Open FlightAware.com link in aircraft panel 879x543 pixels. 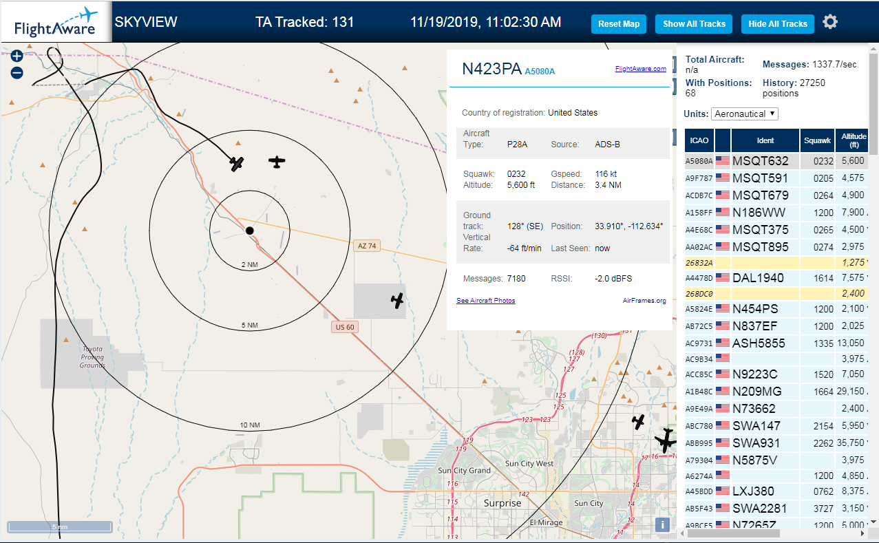pos(640,69)
